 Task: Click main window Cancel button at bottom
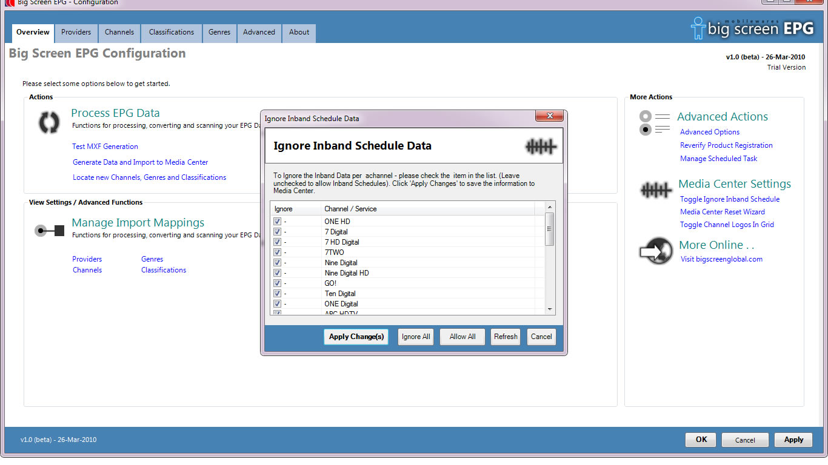[745, 440]
